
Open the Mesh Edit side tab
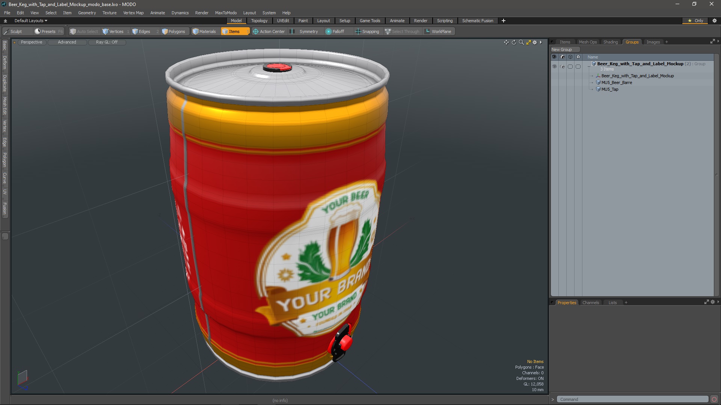click(5, 106)
